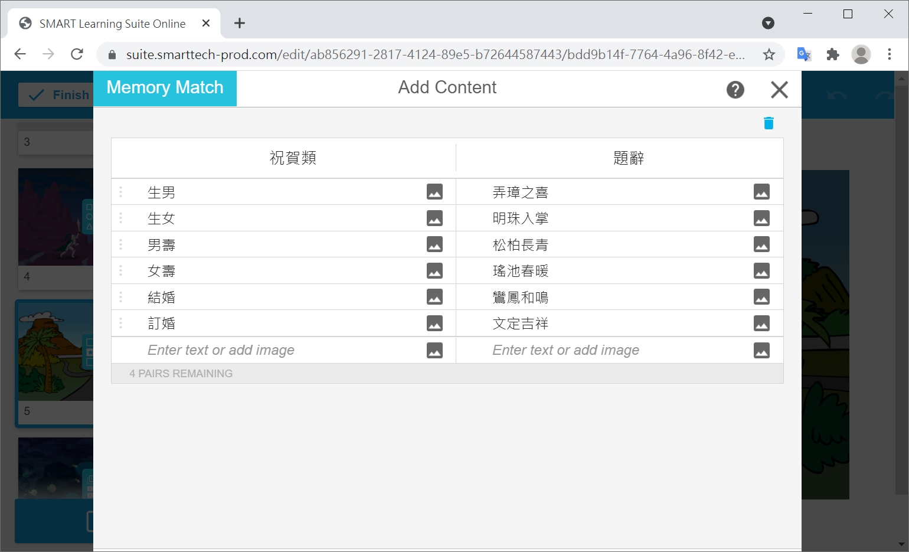Expand the tab search dropdown arrow
The width and height of the screenshot is (909, 552).
(768, 23)
